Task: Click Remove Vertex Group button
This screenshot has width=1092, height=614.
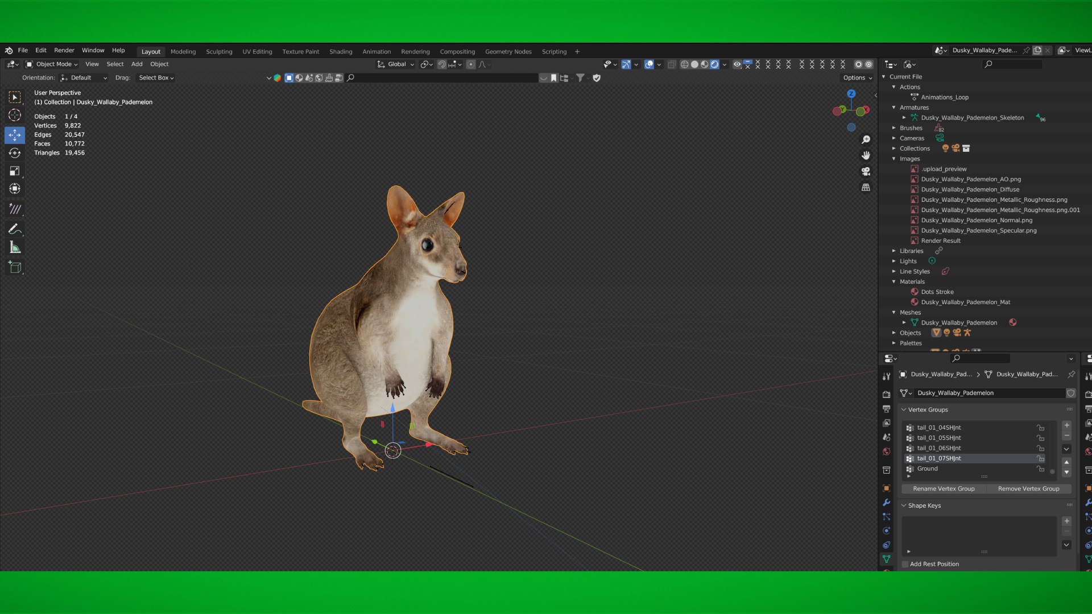Action: point(1028,489)
